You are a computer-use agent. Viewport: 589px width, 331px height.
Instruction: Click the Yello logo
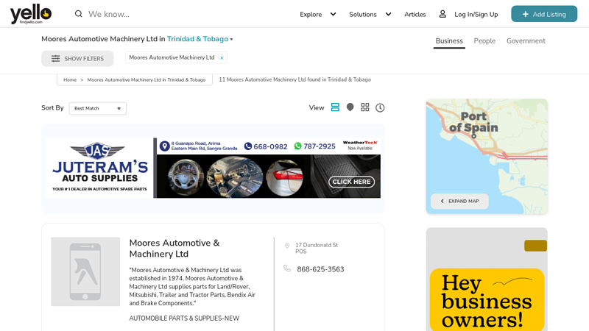(30, 14)
